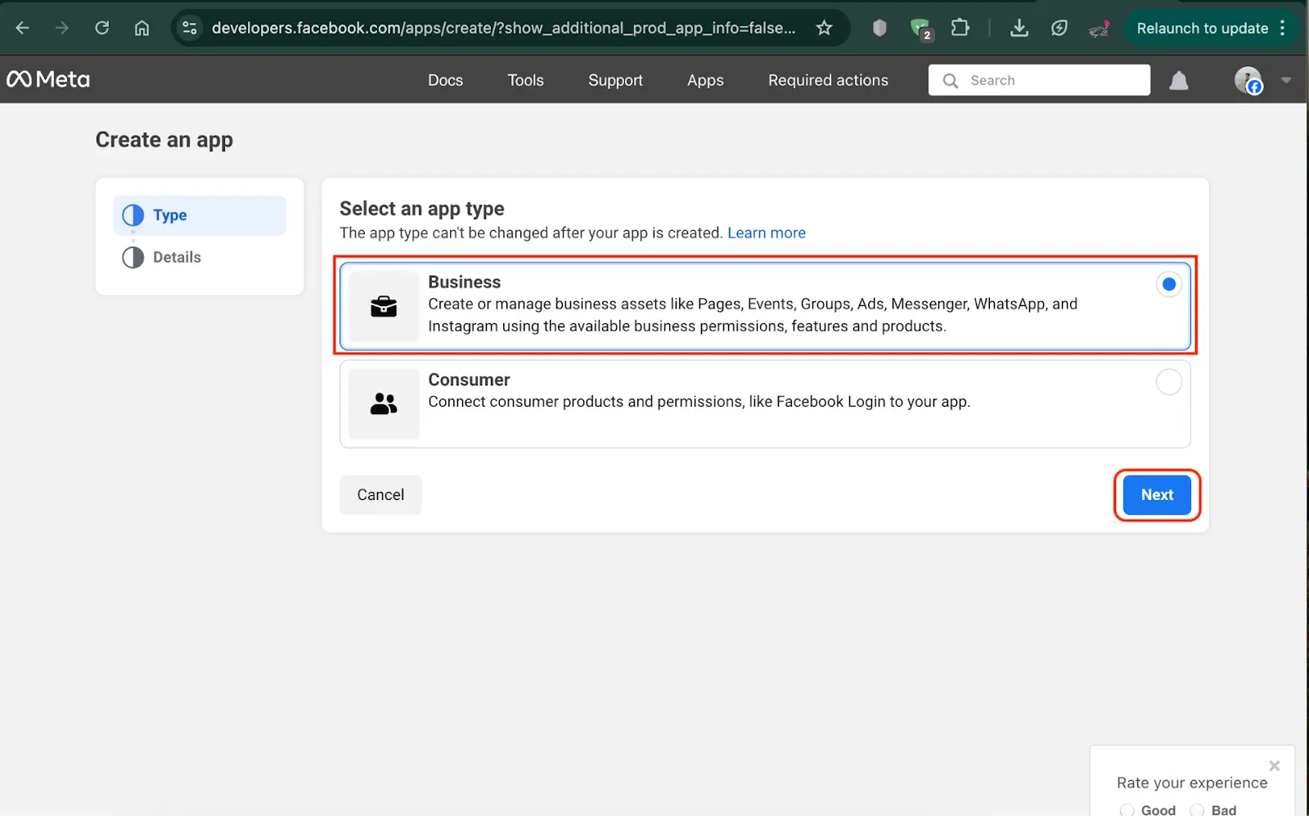
Task: Rate your experience as Good
Action: click(x=1127, y=809)
